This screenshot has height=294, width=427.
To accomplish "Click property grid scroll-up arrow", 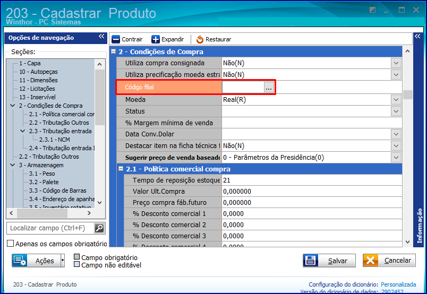I will (408, 51).
